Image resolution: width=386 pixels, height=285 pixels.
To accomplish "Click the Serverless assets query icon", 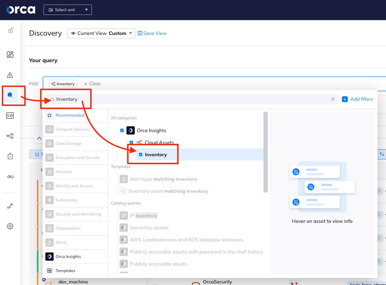I will pyautogui.click(x=124, y=228).
